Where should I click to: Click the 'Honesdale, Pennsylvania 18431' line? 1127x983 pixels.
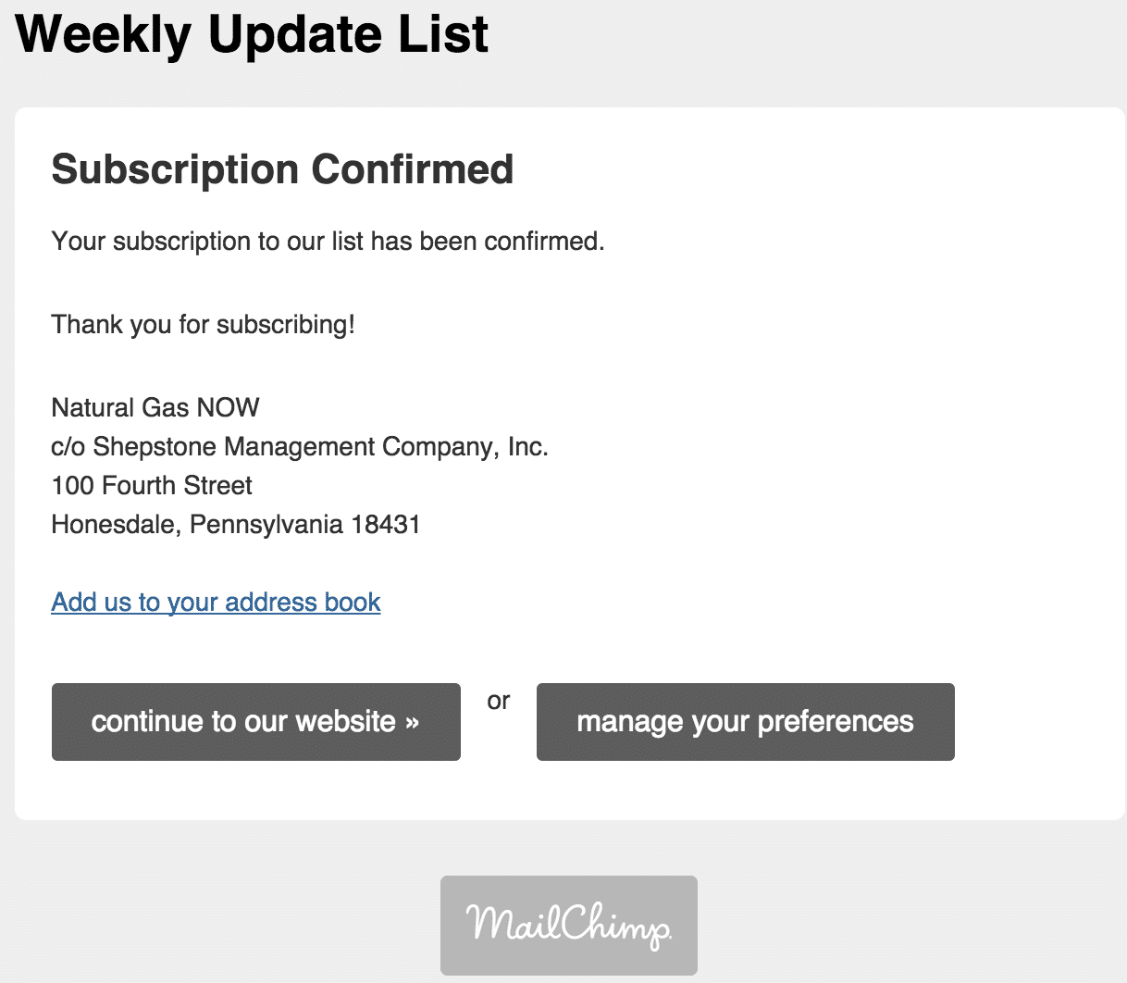(236, 525)
